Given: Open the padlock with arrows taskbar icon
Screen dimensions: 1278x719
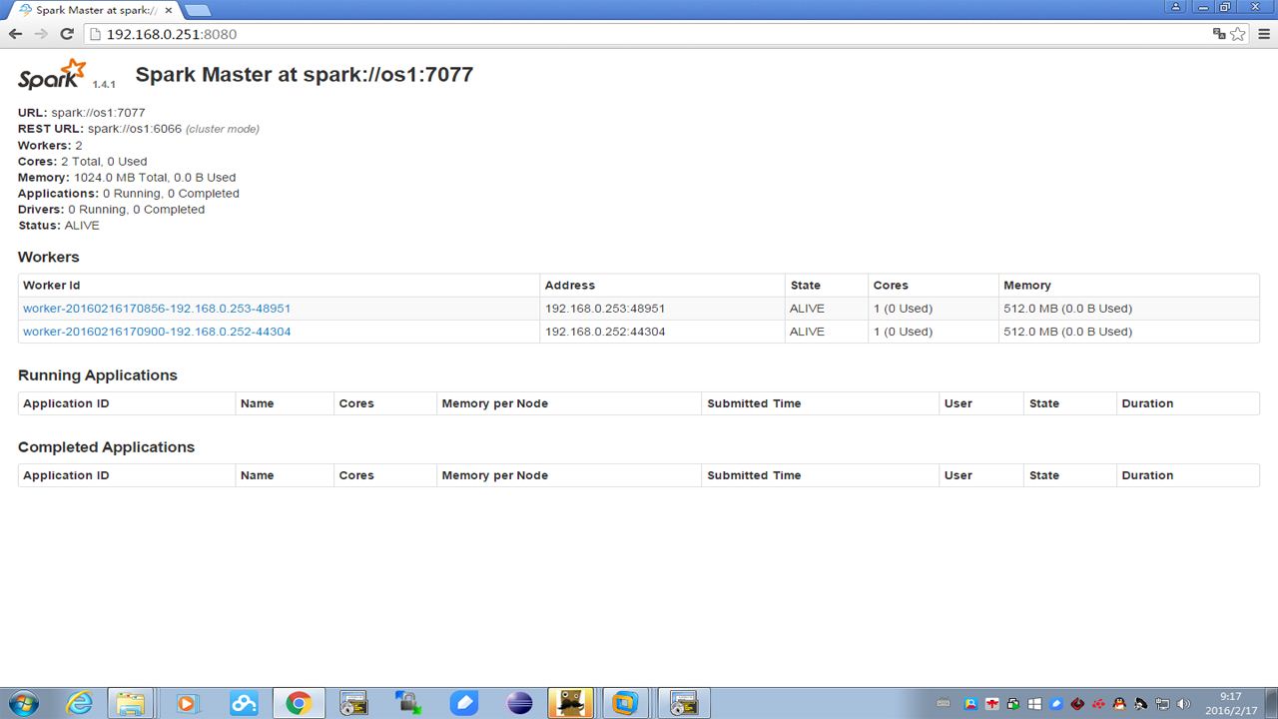Looking at the screenshot, I should click(x=408, y=703).
